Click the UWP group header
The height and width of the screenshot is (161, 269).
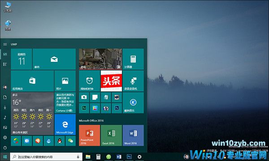pyautogui.click(x=14, y=44)
